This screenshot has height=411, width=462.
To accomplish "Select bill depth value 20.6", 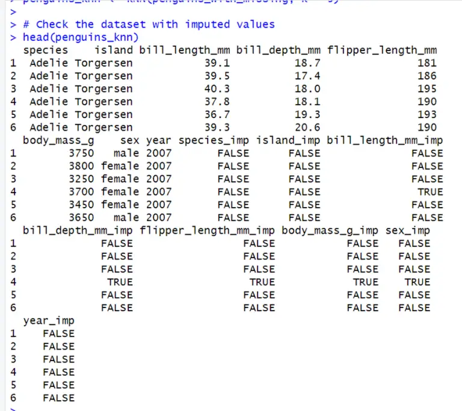I will tap(307, 128).
